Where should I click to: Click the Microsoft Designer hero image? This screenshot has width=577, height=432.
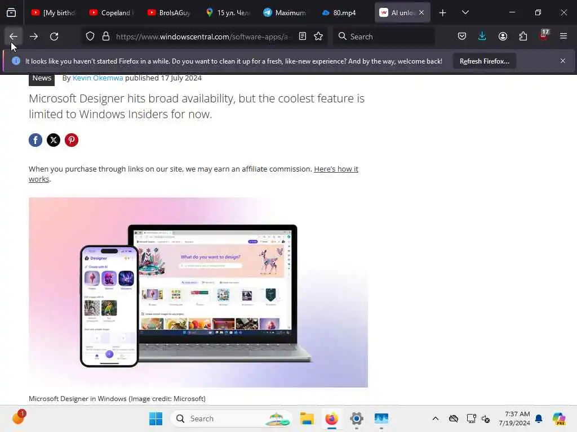pos(198,292)
